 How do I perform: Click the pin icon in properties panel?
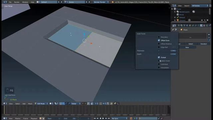pos(173,30)
